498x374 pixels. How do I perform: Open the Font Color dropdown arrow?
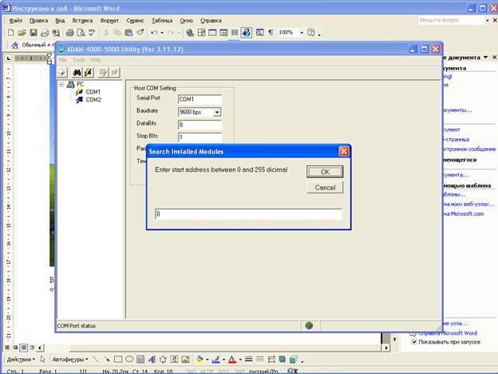click(240, 360)
